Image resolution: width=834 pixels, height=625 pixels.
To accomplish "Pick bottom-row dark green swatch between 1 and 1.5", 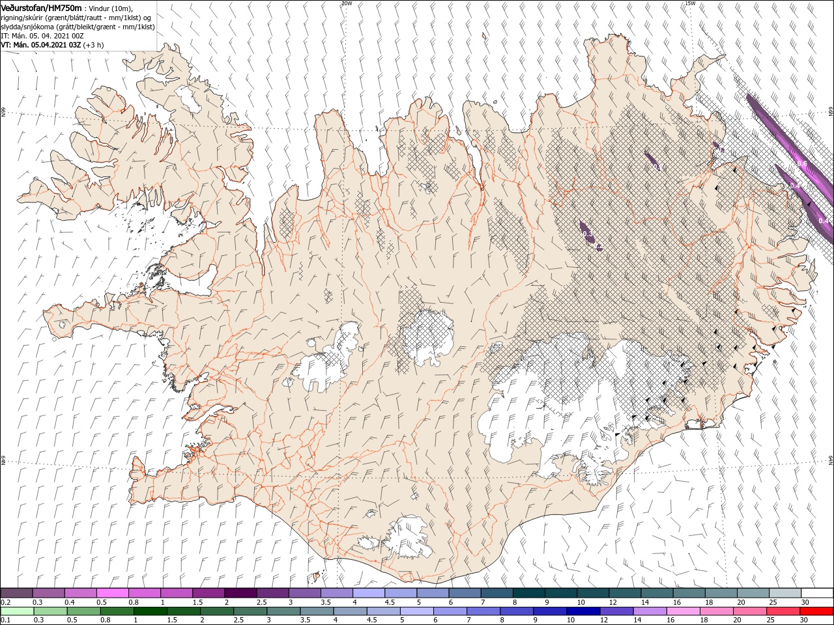I will click(x=150, y=611).
